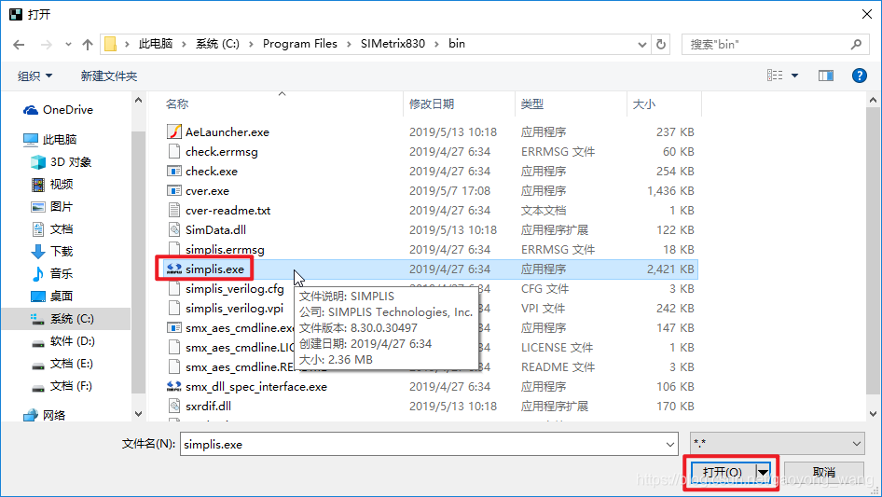Select 文档 (F:) drive in sidebar

[x=62, y=386]
